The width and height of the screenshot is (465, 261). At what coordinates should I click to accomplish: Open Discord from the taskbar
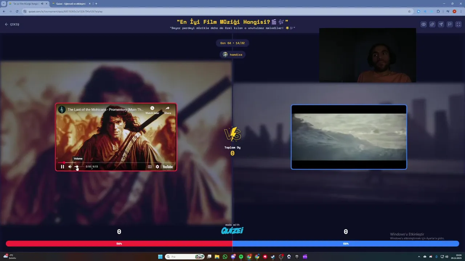point(233,257)
